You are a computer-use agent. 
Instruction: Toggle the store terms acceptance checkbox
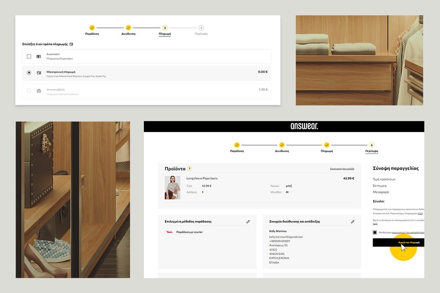[x=375, y=232]
